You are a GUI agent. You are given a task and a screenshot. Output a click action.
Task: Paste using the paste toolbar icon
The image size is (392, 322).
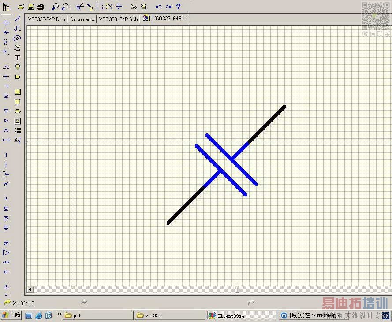[90, 7]
